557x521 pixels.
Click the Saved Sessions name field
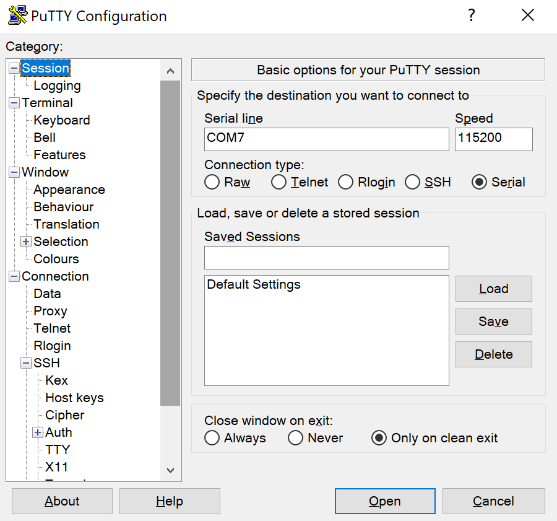(326, 258)
